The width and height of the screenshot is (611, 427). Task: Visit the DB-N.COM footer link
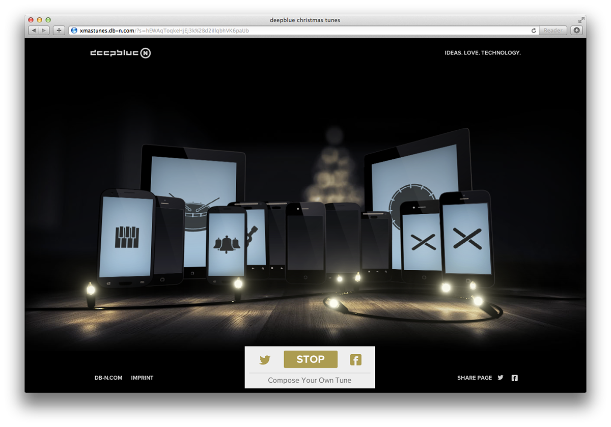coord(108,378)
